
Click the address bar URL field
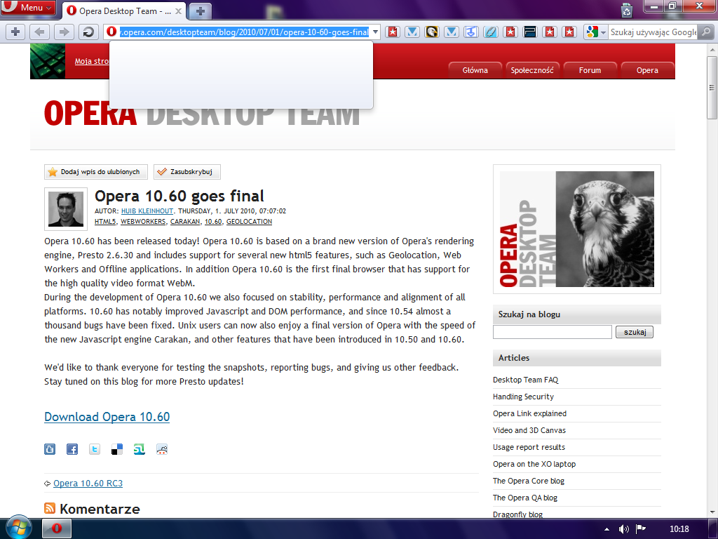pyautogui.click(x=244, y=32)
